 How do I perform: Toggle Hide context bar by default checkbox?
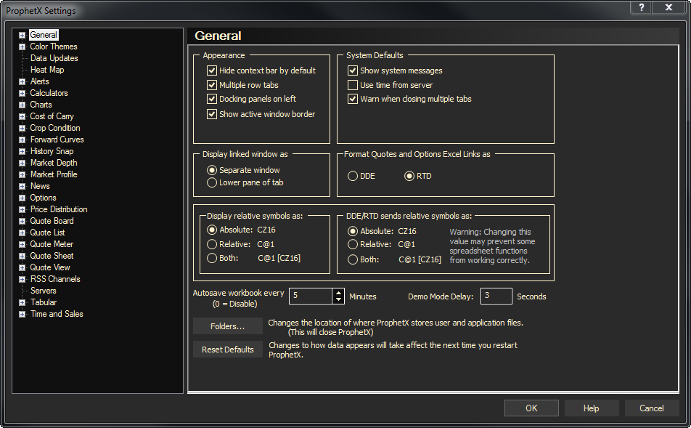[x=212, y=70]
